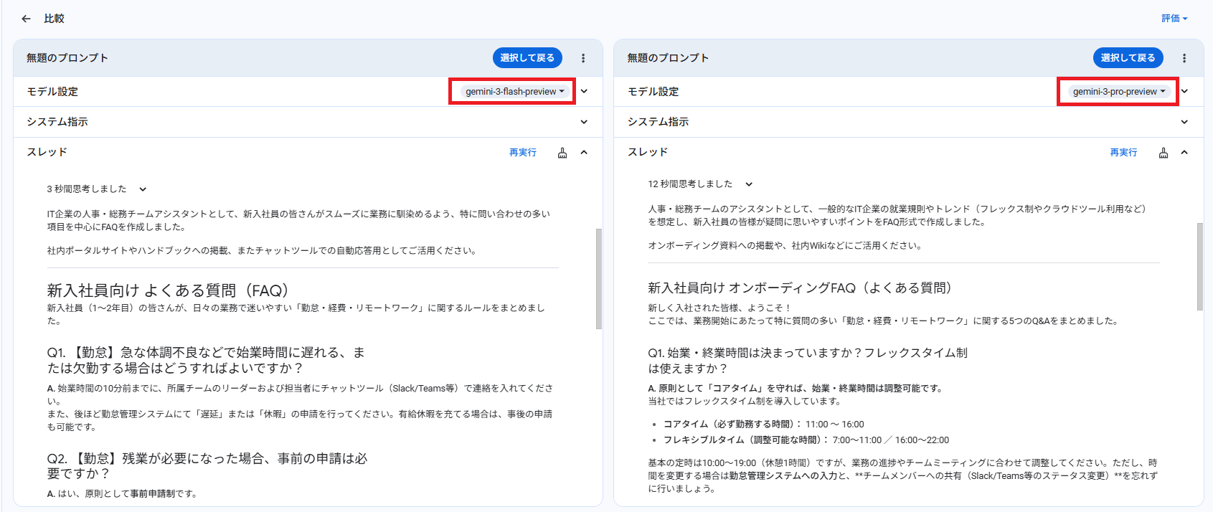The image size is (1213, 512).
Task: Click the Q1.【勤怠】 question in left panel
Action: click(206, 360)
